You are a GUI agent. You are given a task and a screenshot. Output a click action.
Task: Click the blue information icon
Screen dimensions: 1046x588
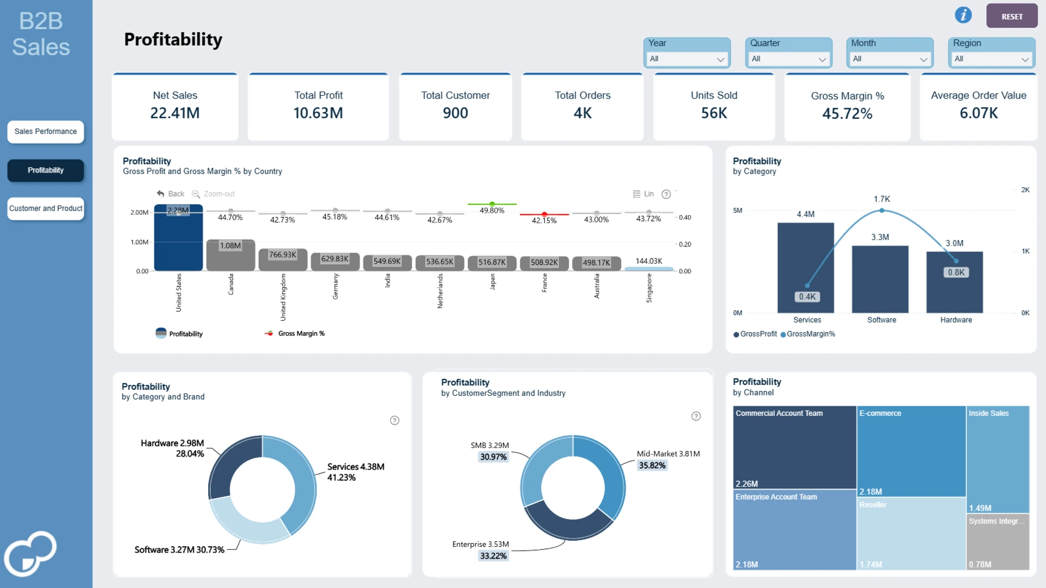[x=963, y=15]
